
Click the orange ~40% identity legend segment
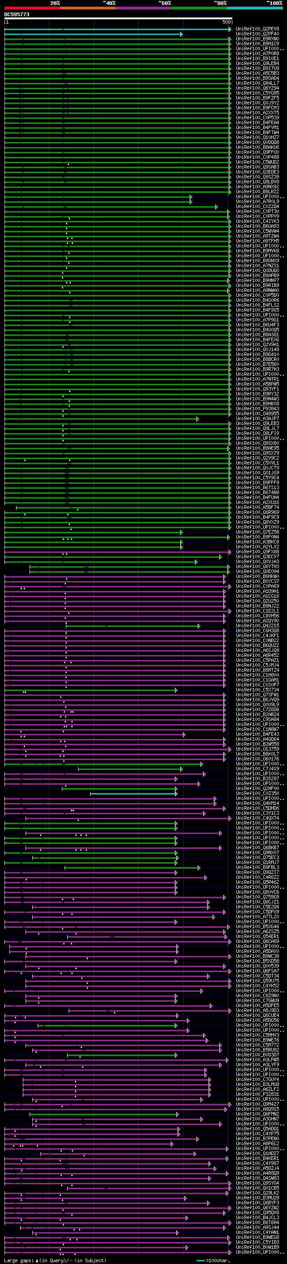[88, 9]
